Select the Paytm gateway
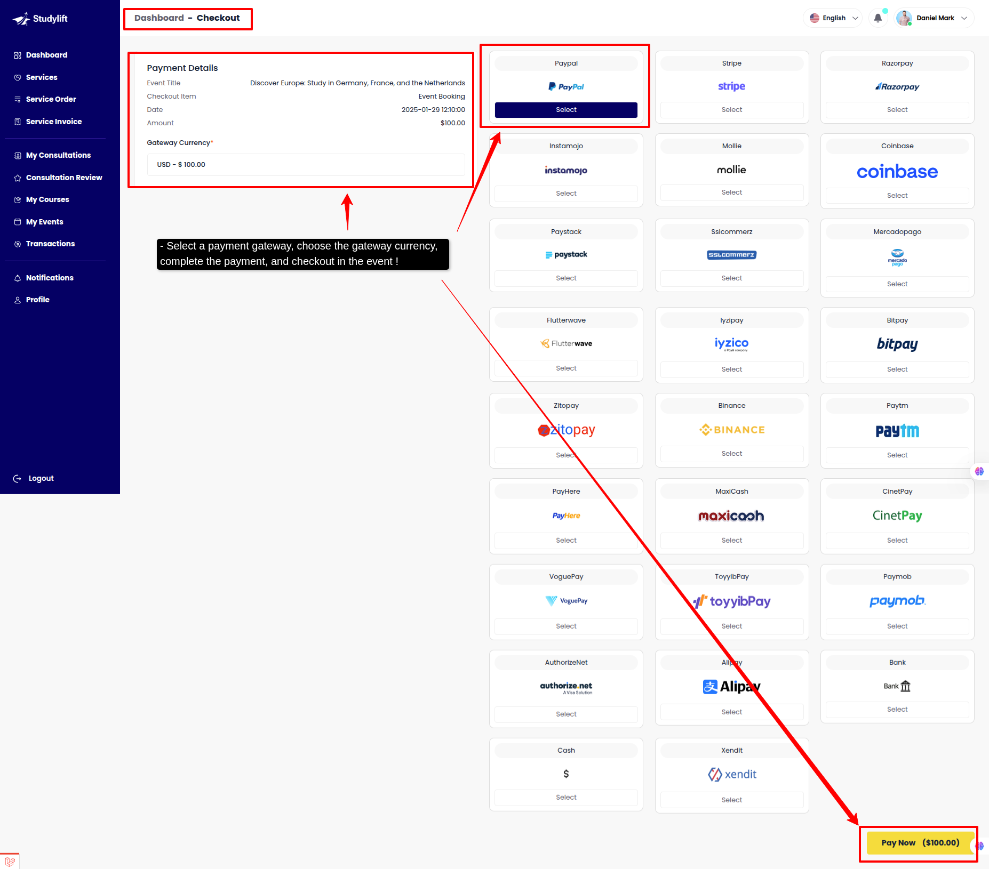This screenshot has height=869, width=989. tap(897, 455)
